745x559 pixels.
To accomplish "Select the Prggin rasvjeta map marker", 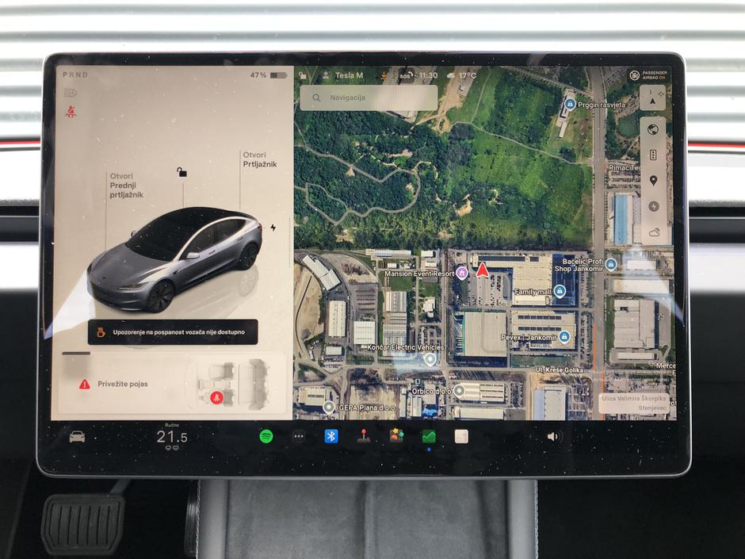I will pyautogui.click(x=570, y=104).
